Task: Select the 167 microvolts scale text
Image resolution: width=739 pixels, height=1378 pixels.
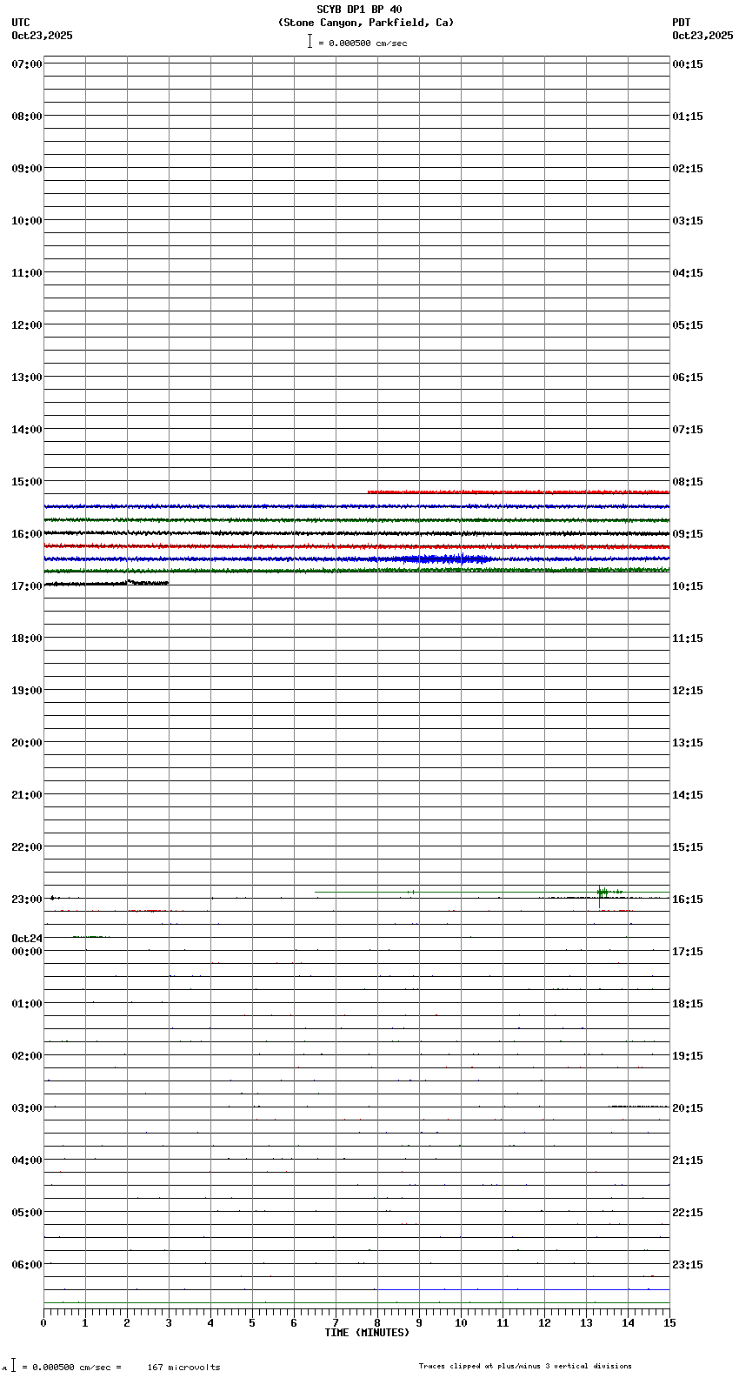Action: (x=183, y=1367)
